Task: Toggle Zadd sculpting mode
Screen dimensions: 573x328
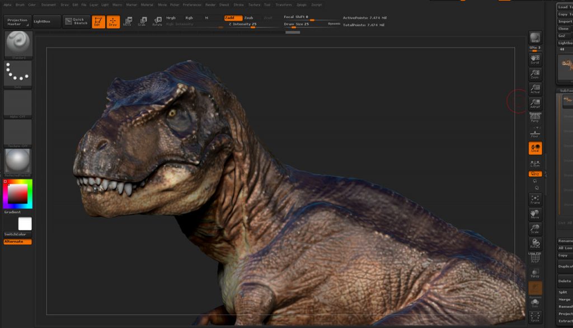Action: coord(233,18)
